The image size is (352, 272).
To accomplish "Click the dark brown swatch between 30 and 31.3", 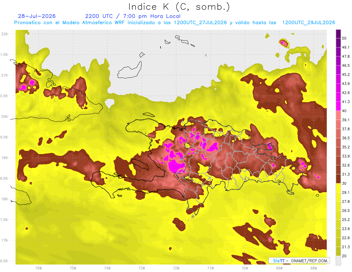I will coord(338,179).
